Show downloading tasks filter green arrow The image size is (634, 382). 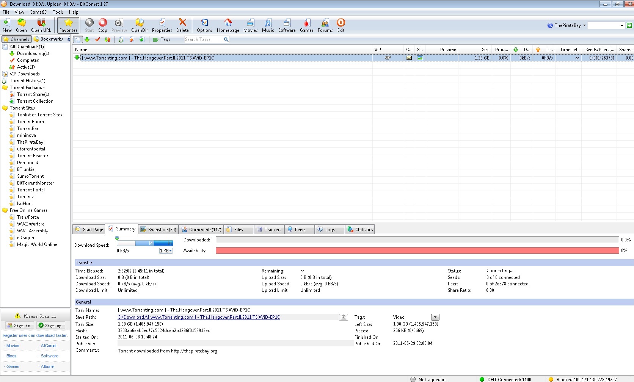[87, 39]
